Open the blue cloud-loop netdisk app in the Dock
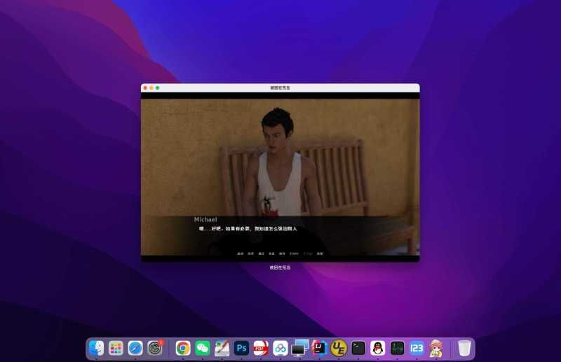561x362 pixels. (x=280, y=348)
